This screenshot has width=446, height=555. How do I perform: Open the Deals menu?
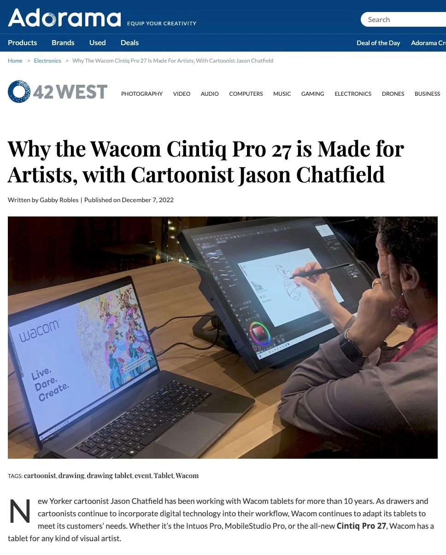129,42
